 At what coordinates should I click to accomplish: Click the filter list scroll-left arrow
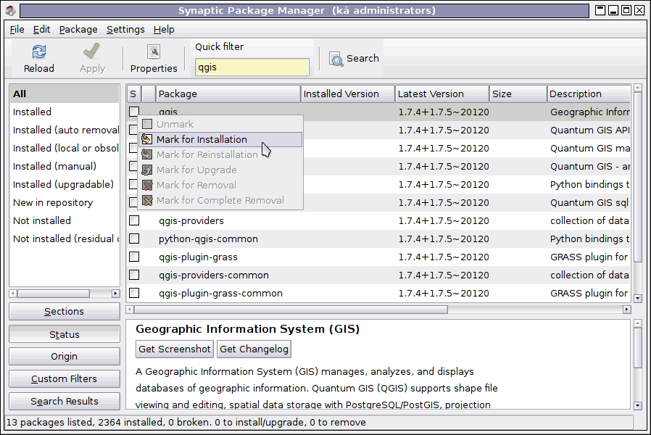click(13, 294)
